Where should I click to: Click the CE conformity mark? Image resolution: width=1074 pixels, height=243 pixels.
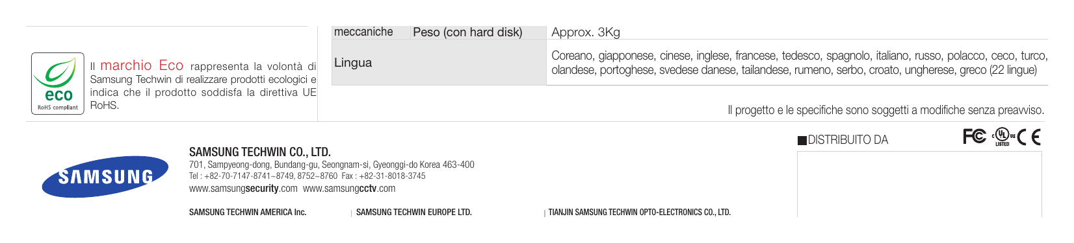click(1029, 137)
